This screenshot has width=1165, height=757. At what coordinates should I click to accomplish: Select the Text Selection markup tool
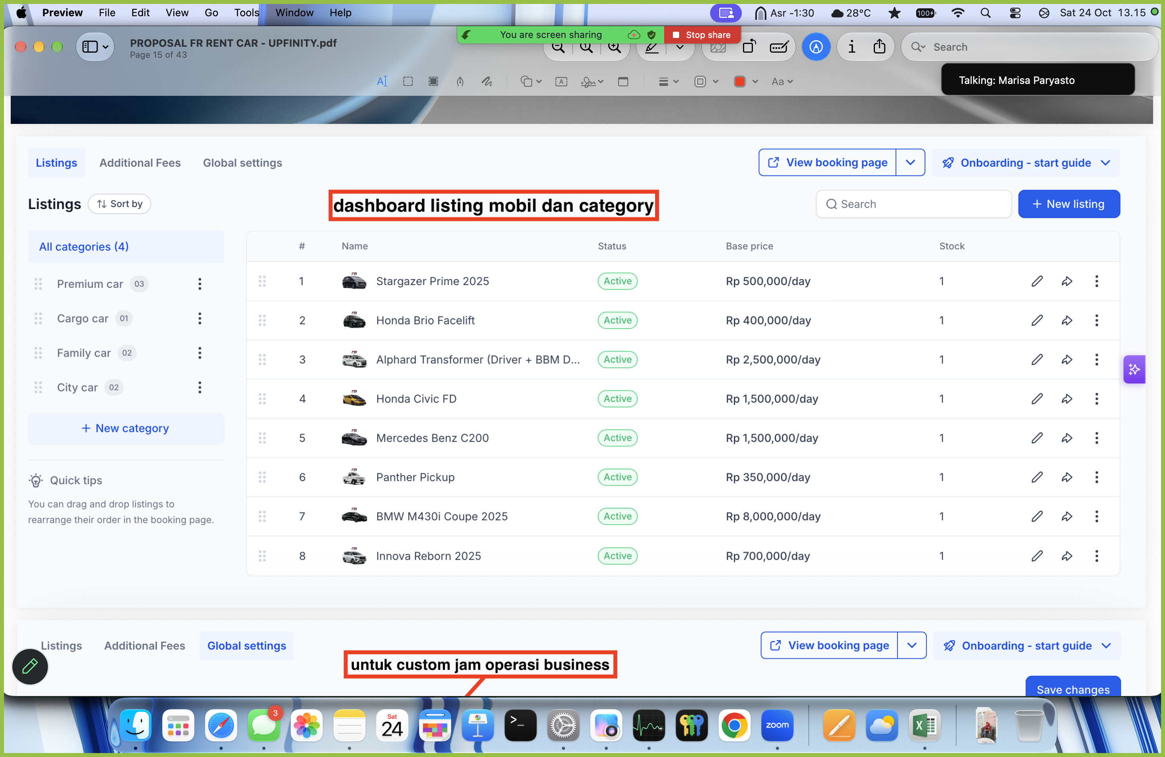click(382, 82)
